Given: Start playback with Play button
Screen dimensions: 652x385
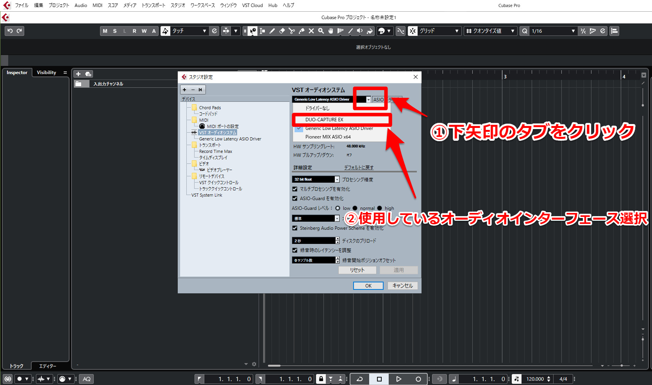Looking at the screenshot, I should coord(398,379).
